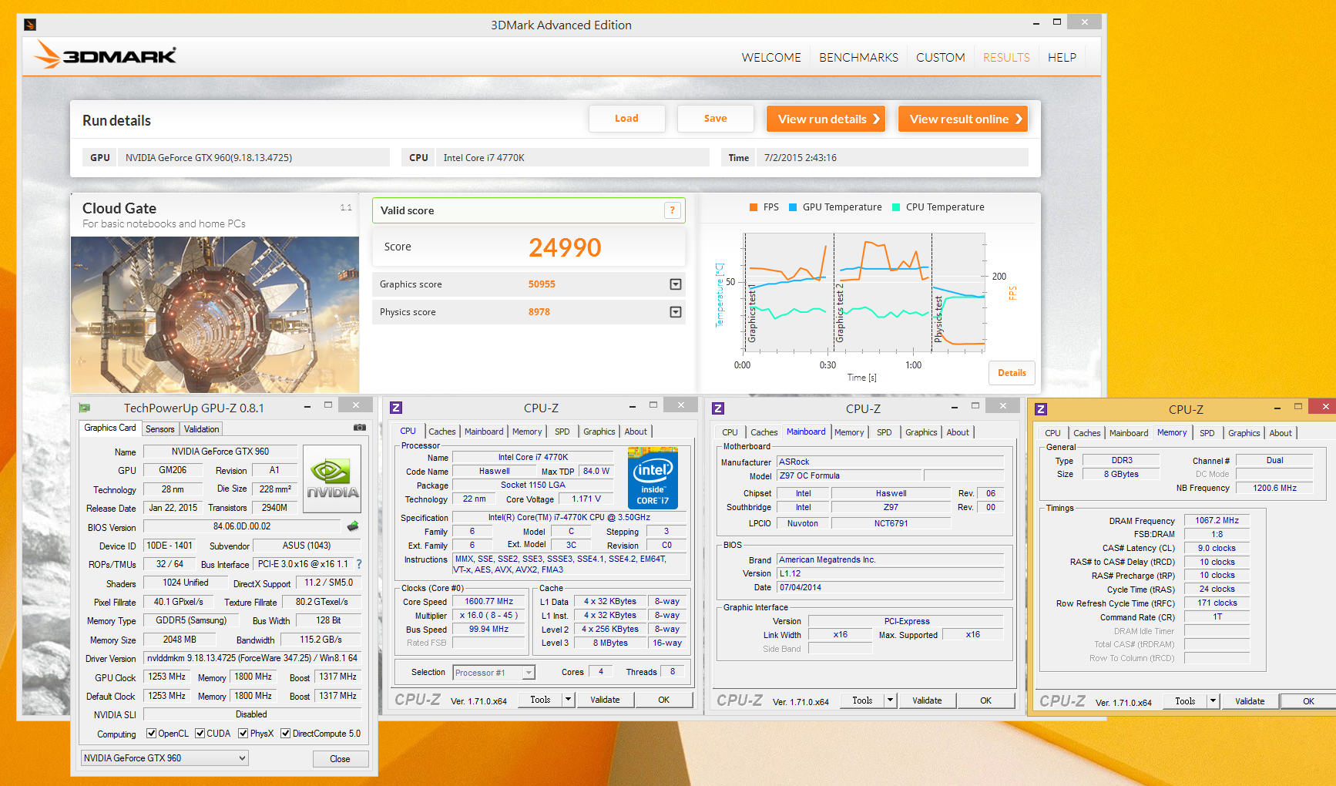The image size is (1336, 786).
Task: Click the Save button in Run details
Action: click(715, 119)
